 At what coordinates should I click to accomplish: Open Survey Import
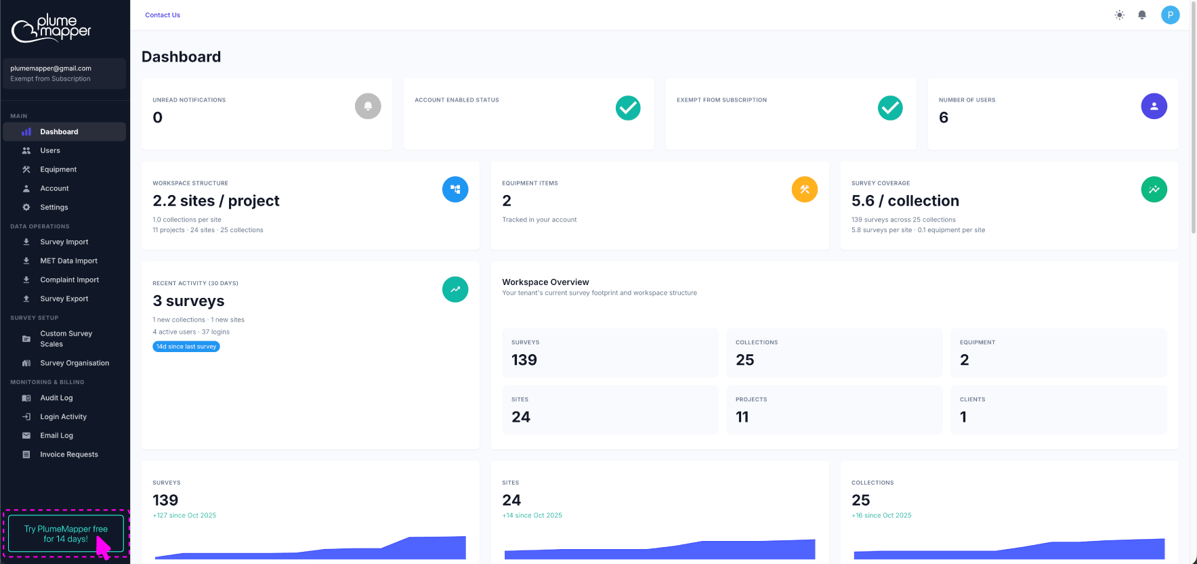(x=64, y=242)
